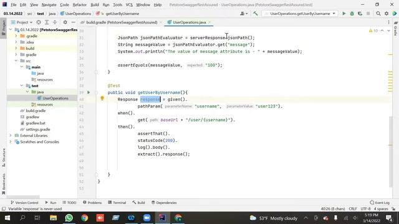Close the UserOperations.java tab
The image size is (399, 224).
click(209, 22)
